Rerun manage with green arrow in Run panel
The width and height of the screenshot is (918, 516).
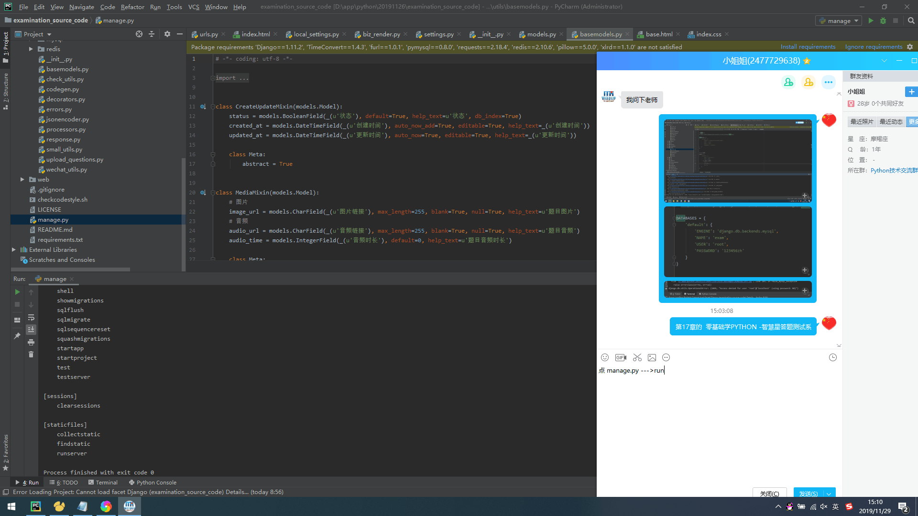tap(17, 291)
